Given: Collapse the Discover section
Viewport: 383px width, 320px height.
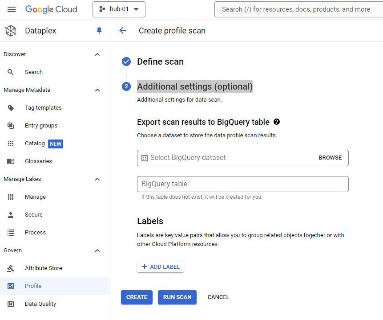Looking at the screenshot, I should [97, 54].
